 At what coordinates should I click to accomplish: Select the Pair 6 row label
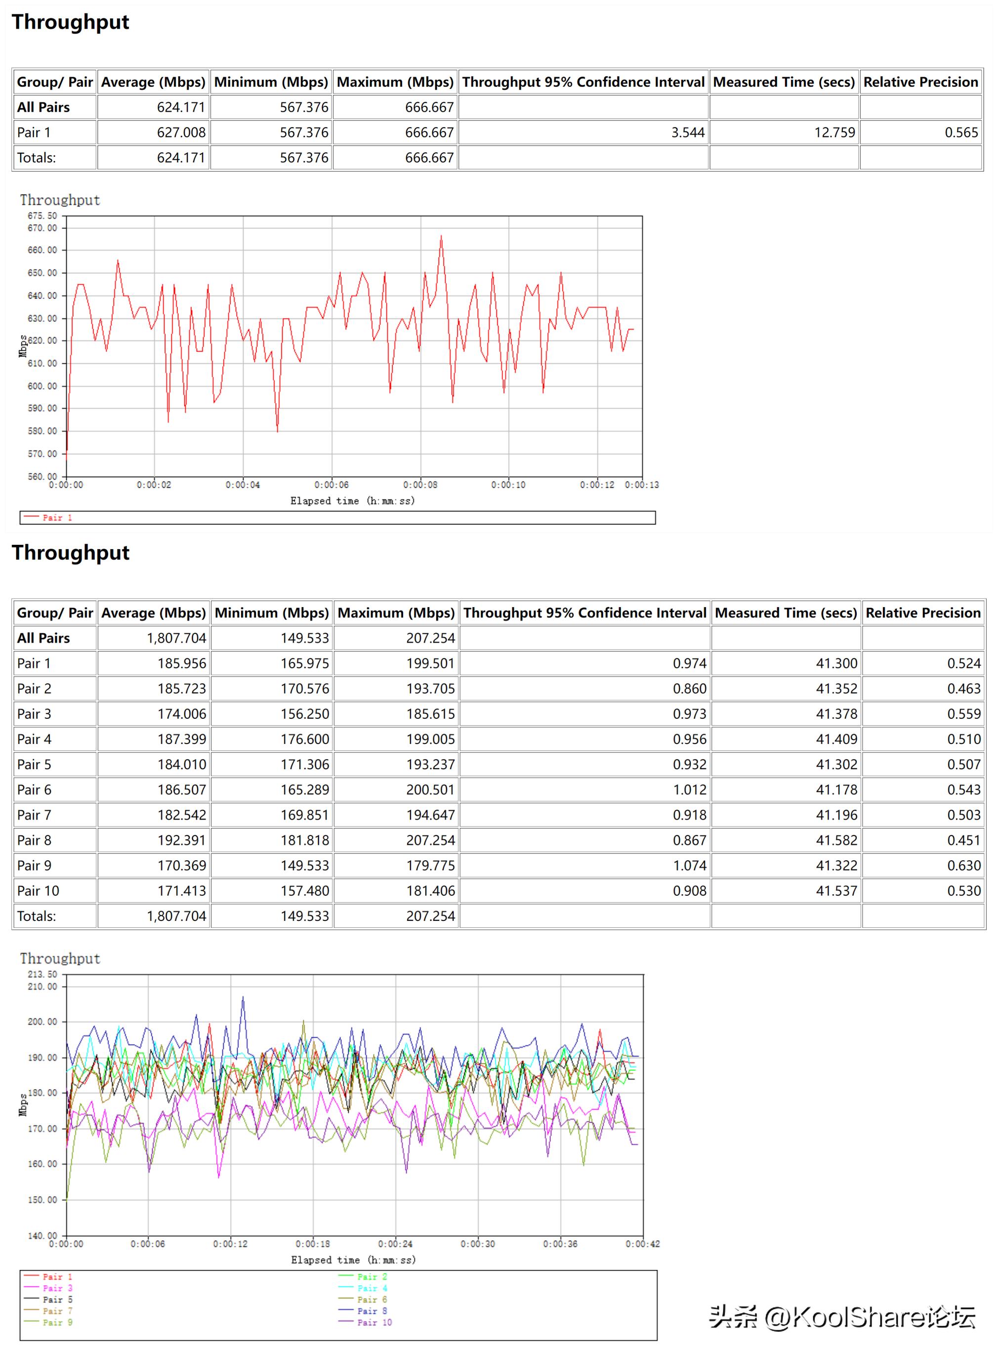35,789
